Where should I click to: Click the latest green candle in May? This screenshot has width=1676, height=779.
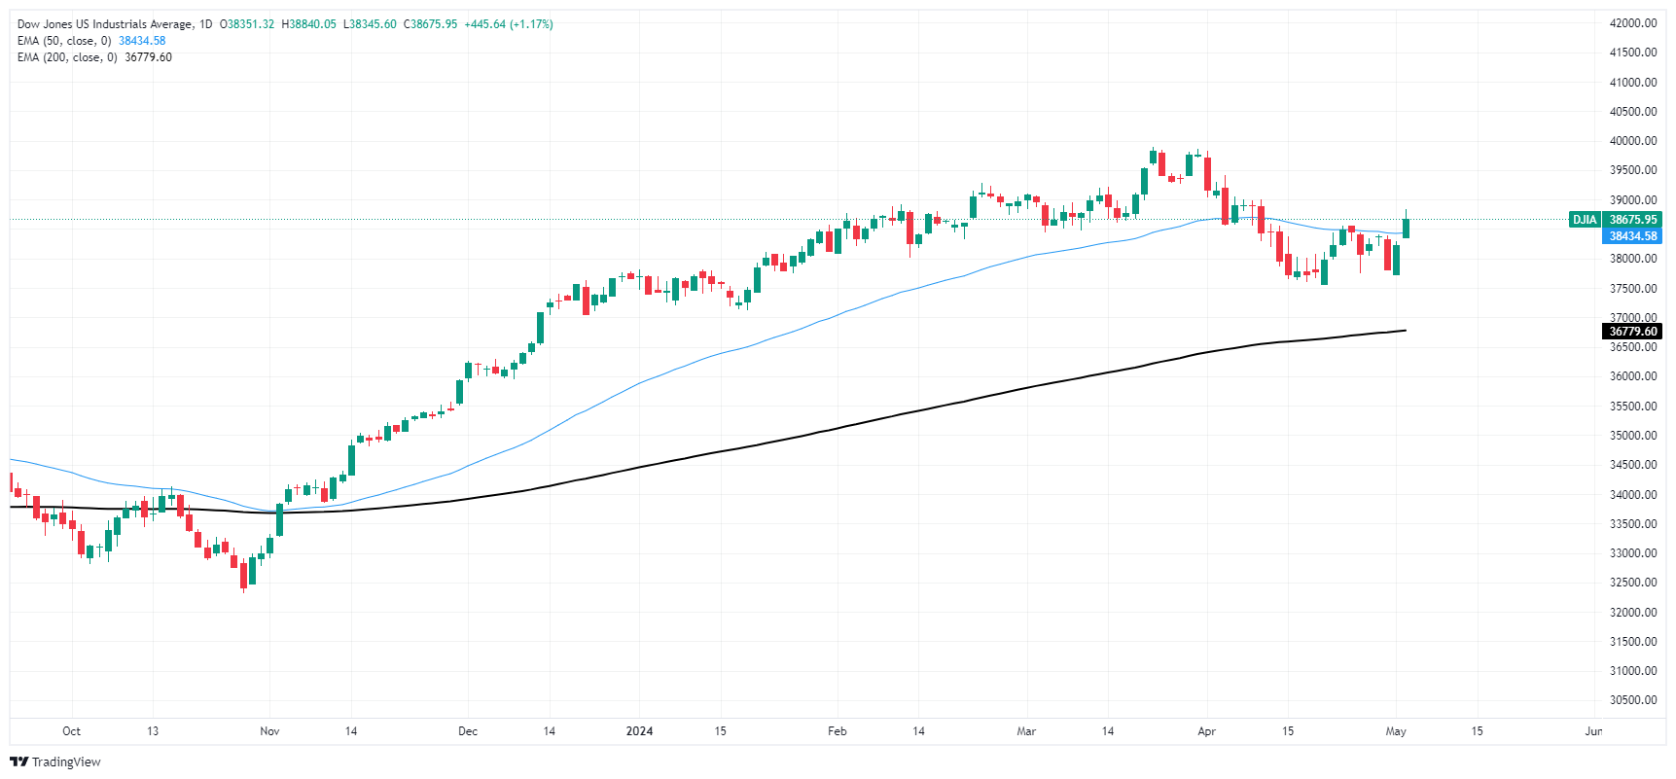1406,229
